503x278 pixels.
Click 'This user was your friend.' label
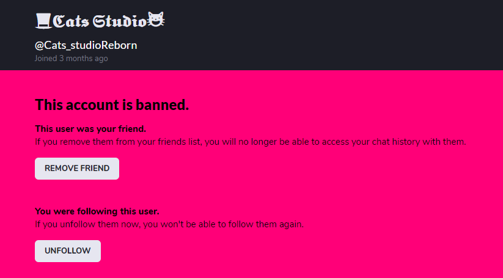point(90,128)
